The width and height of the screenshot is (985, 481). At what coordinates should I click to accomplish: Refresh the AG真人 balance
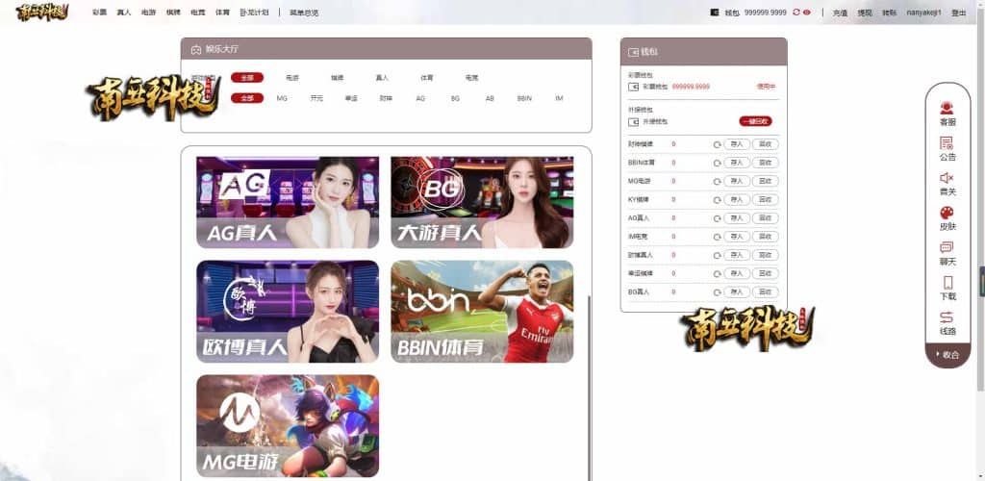click(717, 218)
